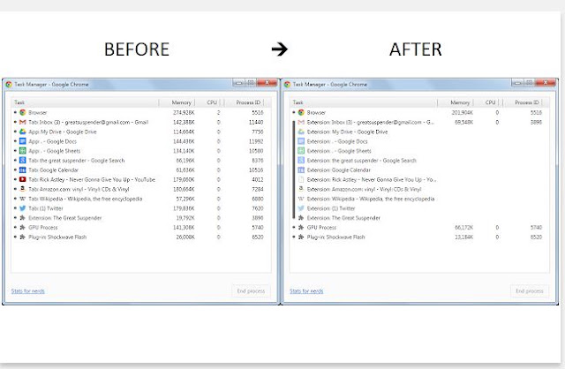The width and height of the screenshot is (565, 369).
Task: Sort by Process ID column in BEFORE window
Action: tap(244, 102)
